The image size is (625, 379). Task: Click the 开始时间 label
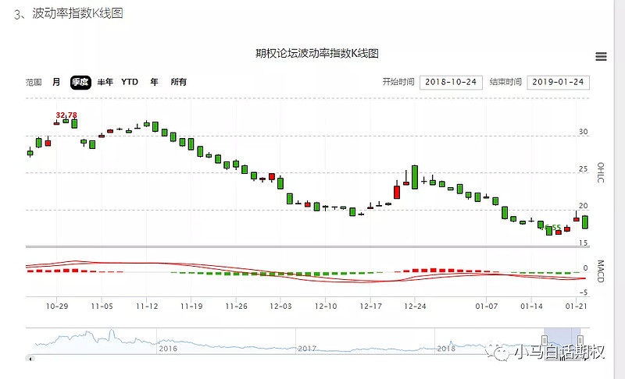click(398, 82)
